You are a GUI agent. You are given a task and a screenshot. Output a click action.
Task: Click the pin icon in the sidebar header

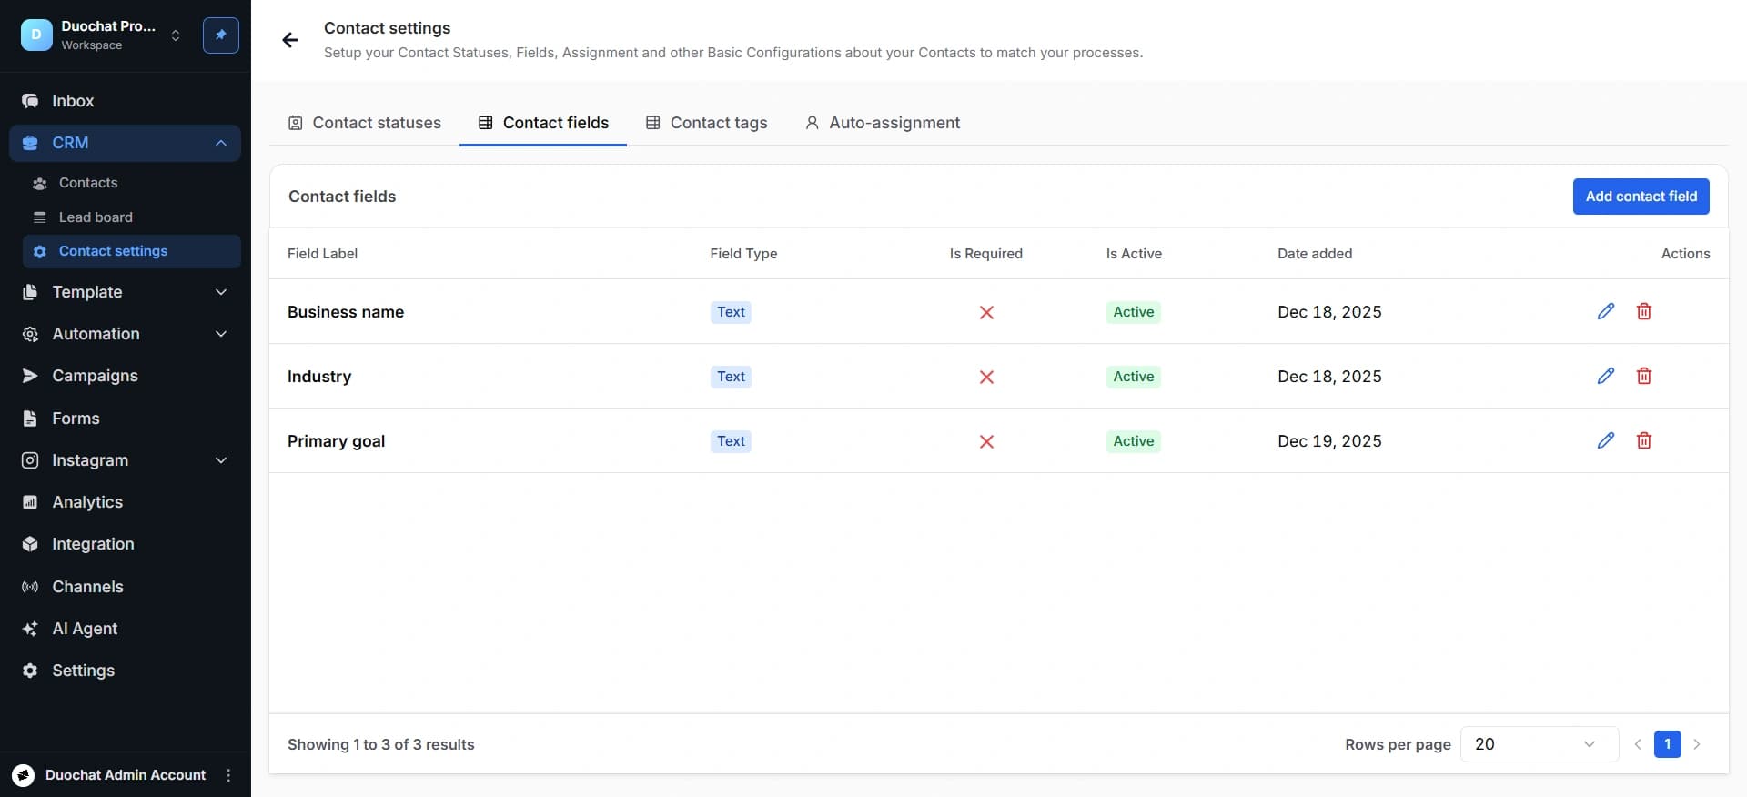click(x=220, y=35)
